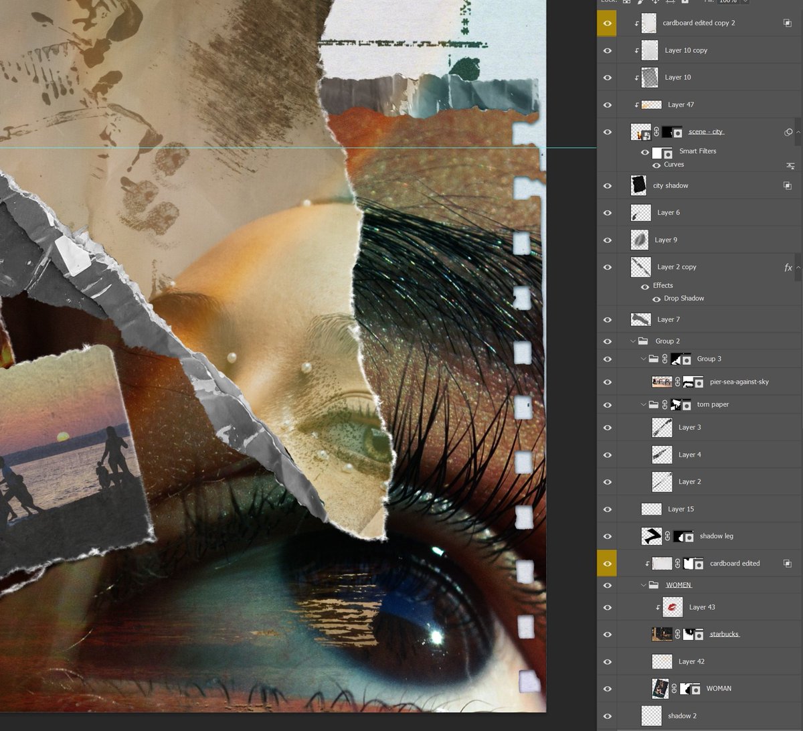Click the smart filter indicator on scene - city
This screenshot has width=803, height=731.
pyautogui.click(x=788, y=132)
